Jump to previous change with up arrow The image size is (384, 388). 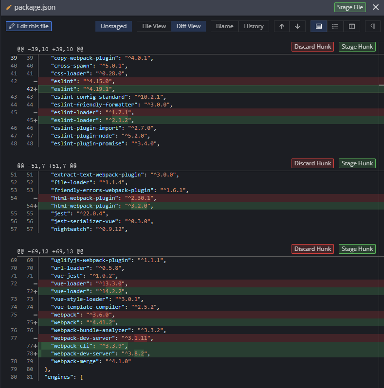pyautogui.click(x=282, y=26)
